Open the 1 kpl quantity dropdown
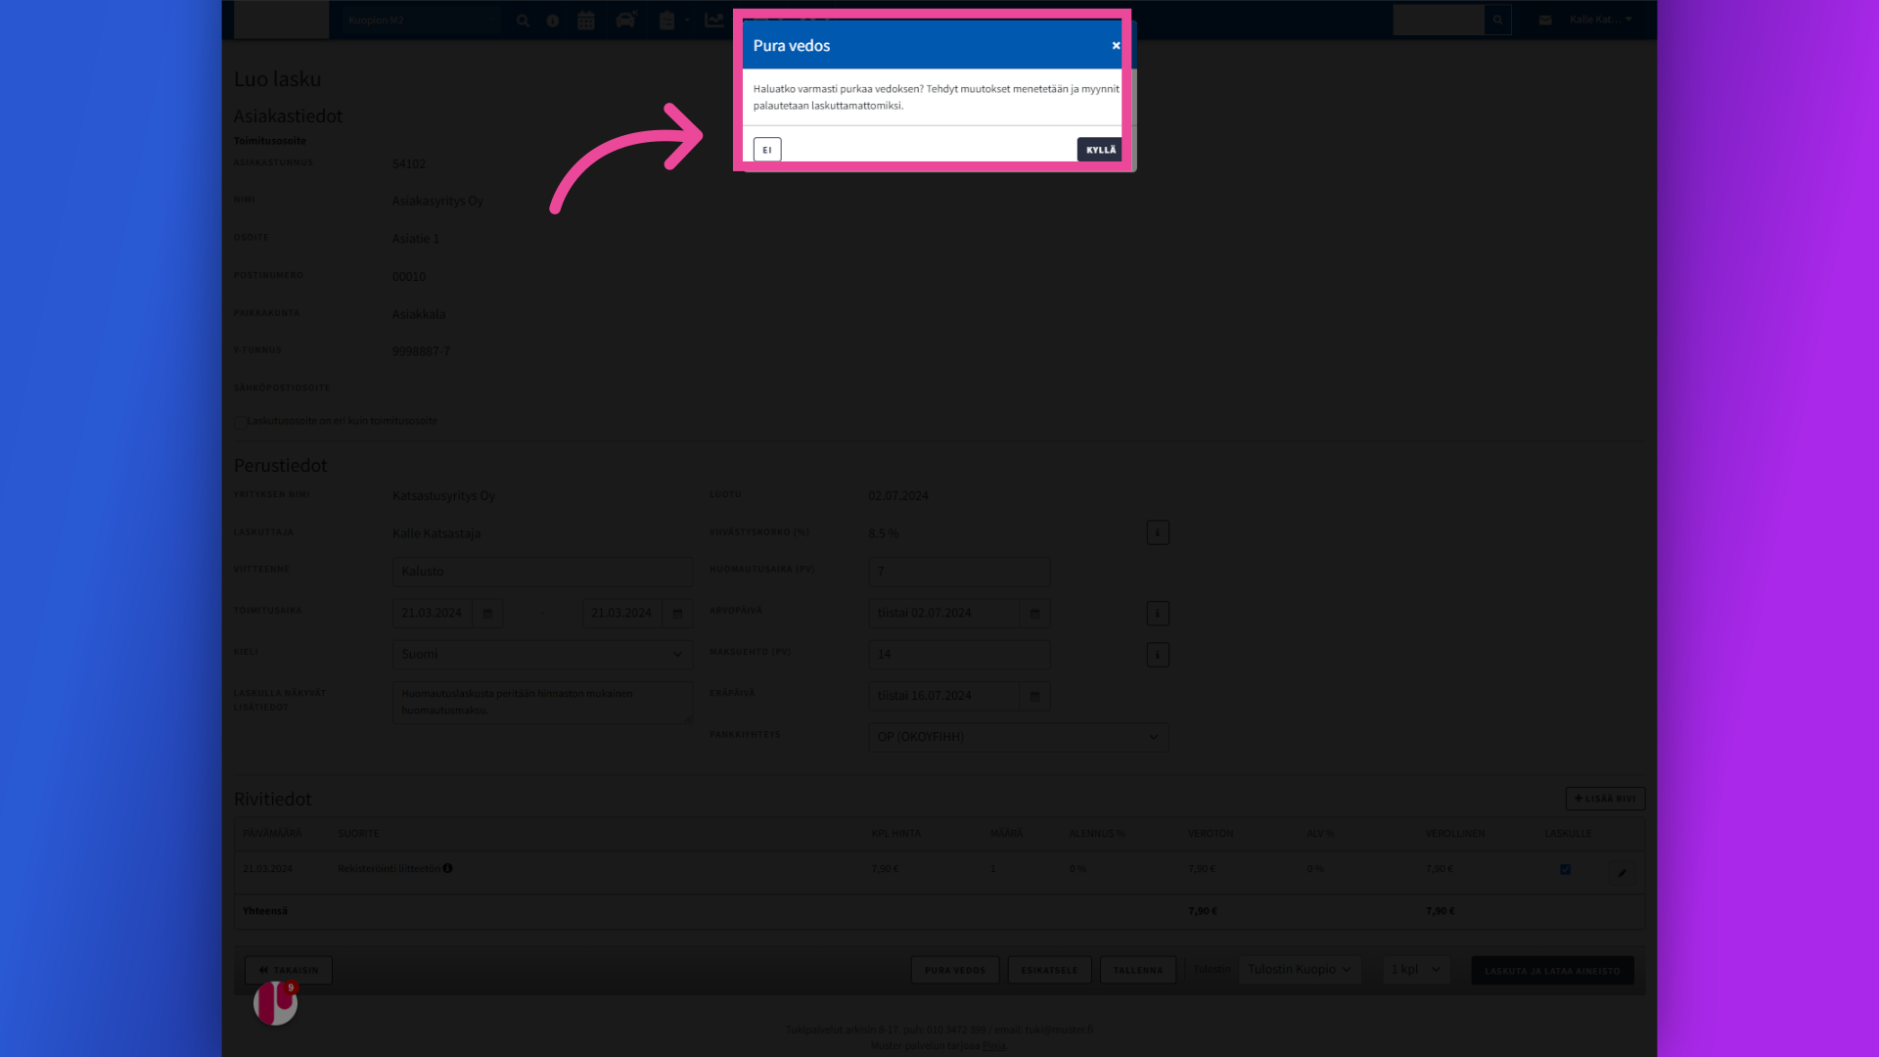1879x1057 pixels. [x=1416, y=970]
